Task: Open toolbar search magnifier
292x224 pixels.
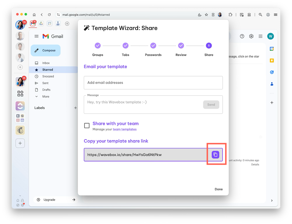Action: pos(260,15)
